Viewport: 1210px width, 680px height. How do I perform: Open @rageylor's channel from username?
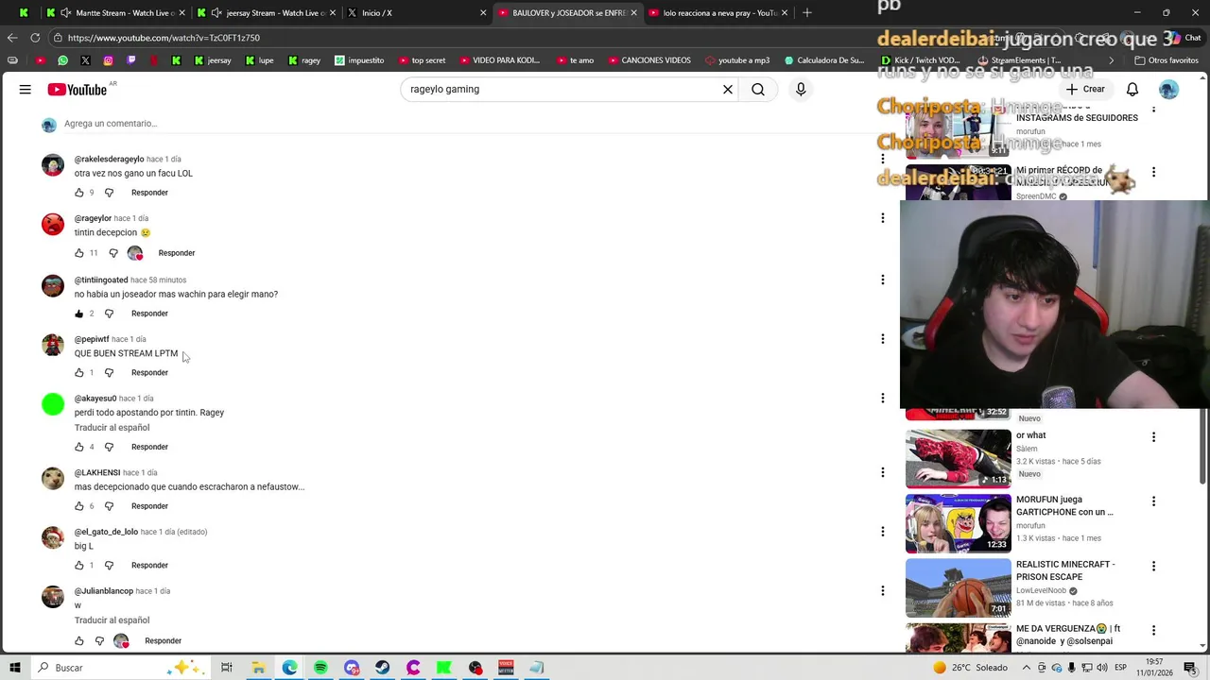93,218
